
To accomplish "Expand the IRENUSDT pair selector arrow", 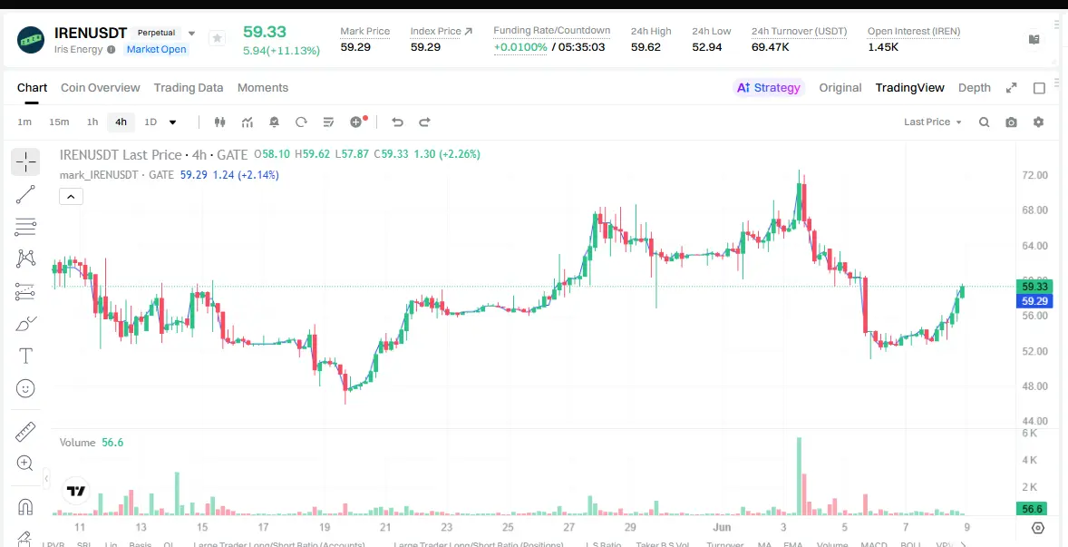I will click(192, 33).
